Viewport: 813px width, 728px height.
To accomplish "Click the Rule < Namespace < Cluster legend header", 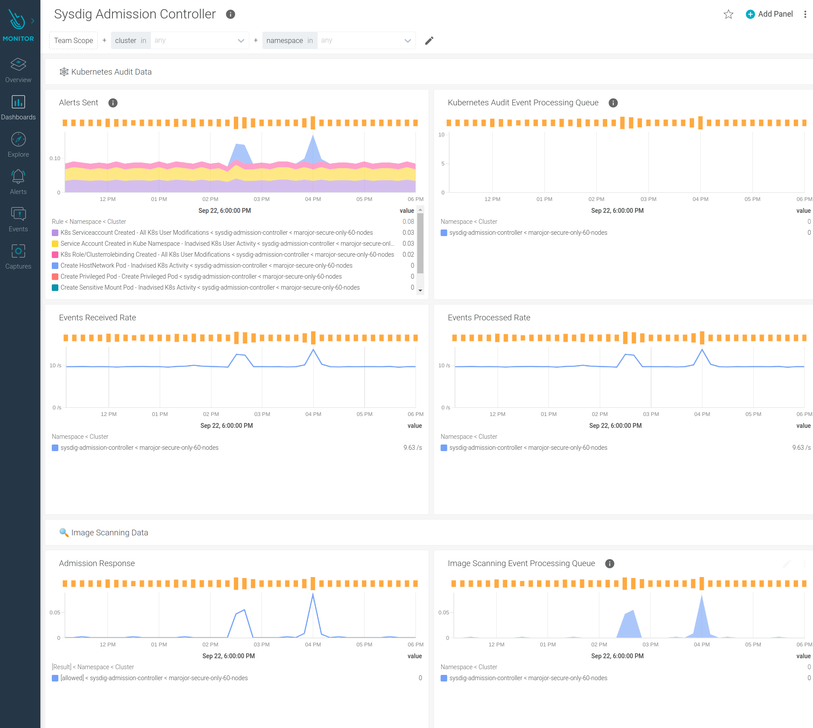I will 89,222.
